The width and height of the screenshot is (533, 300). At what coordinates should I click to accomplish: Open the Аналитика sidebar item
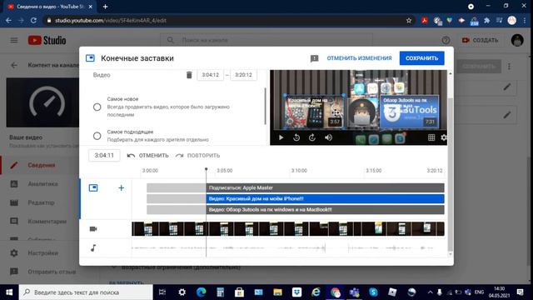pyautogui.click(x=40, y=183)
